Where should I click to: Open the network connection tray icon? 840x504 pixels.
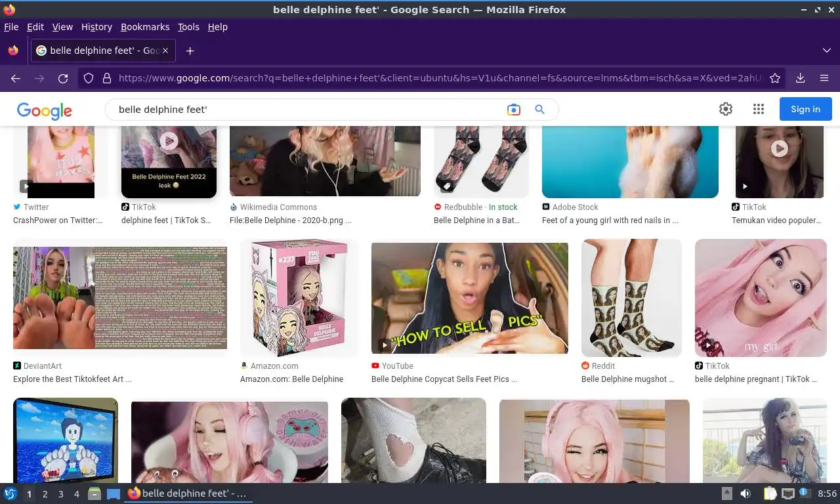(788, 493)
